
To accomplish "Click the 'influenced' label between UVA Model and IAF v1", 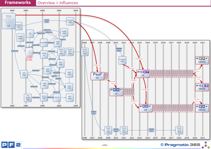I will 36,97.
